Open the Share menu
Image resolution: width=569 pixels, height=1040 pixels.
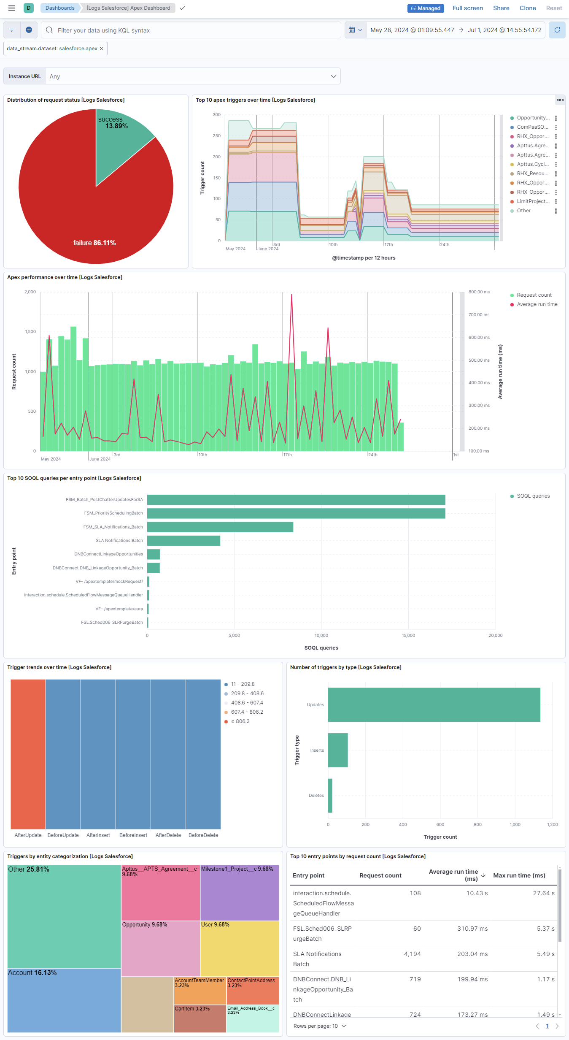[501, 8]
